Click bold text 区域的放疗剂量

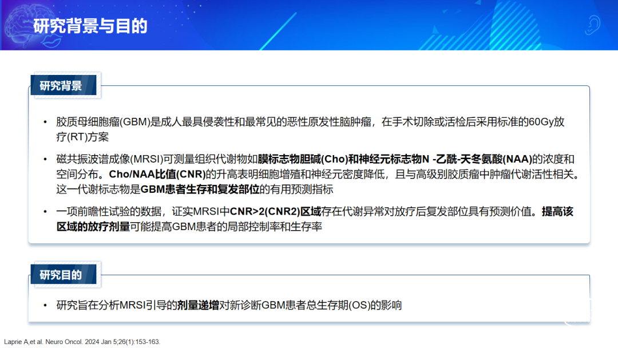(93, 227)
